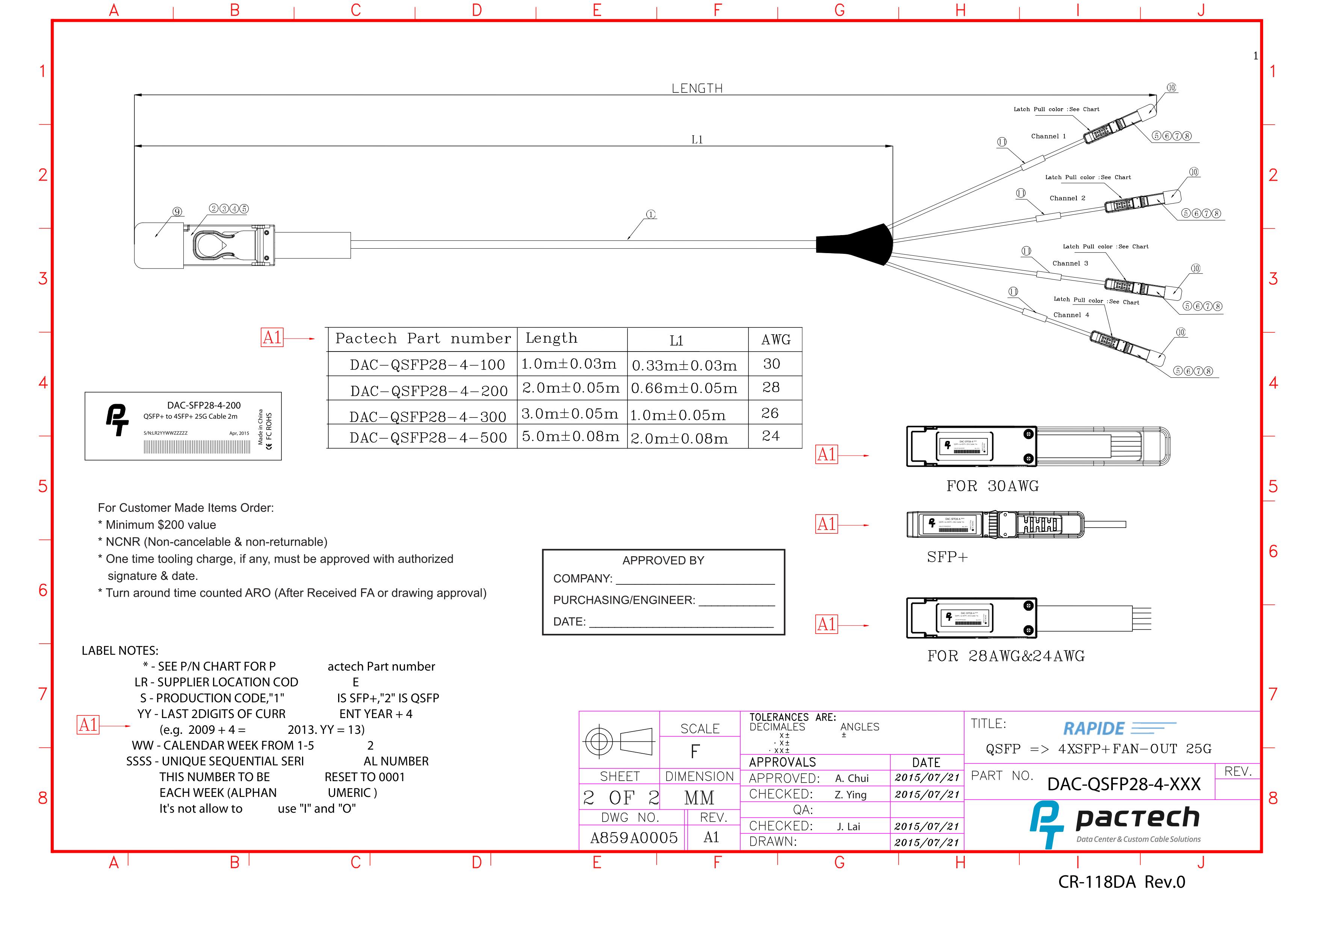
Task: Click the A1 revision flag beside the part table
Action: [272, 337]
